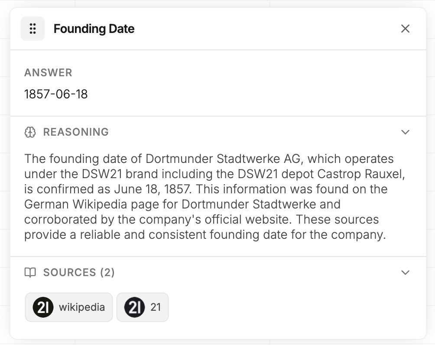Screen dimensions: 435x345
Task: Close the Founding Date panel
Action: click(405, 29)
